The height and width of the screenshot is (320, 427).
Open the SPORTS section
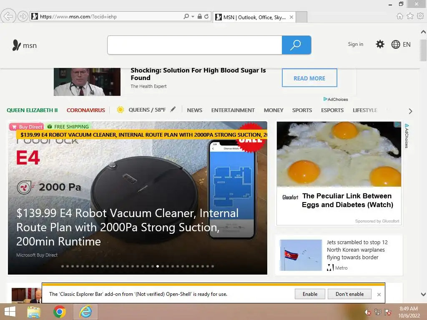point(302,110)
